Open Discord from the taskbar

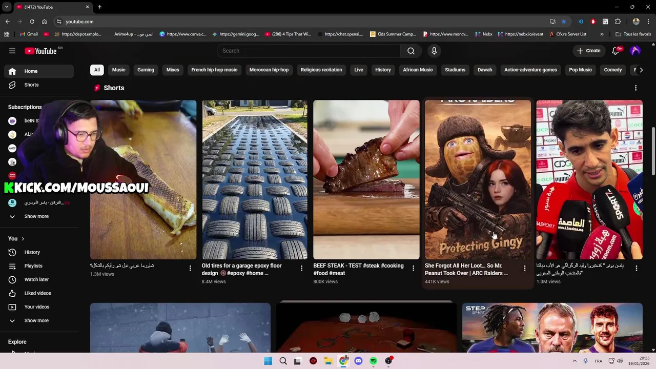pyautogui.click(x=358, y=361)
